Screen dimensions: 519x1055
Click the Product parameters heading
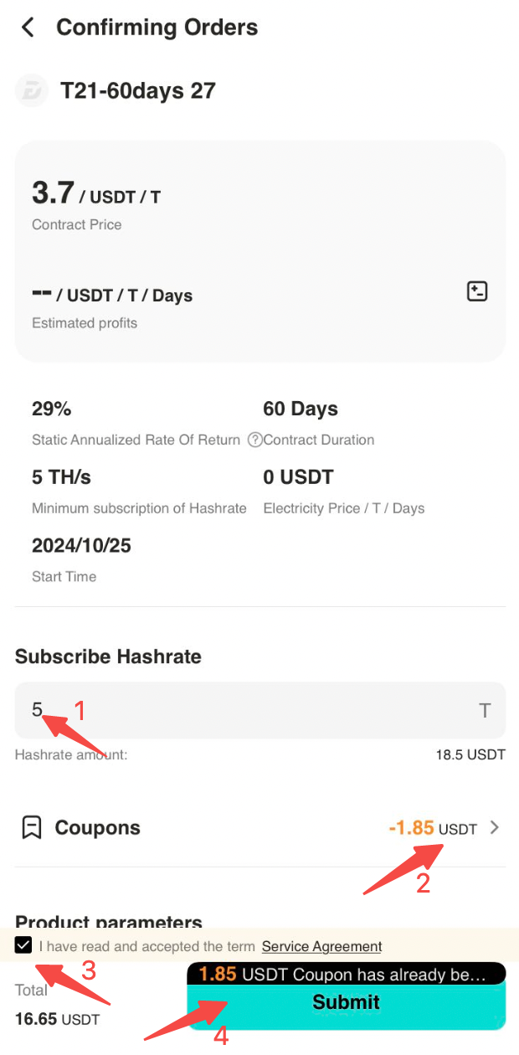[109, 921]
